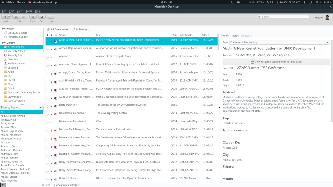Click the Edit Settings button
The width and height of the screenshot is (333, 187).
coord(81,29)
